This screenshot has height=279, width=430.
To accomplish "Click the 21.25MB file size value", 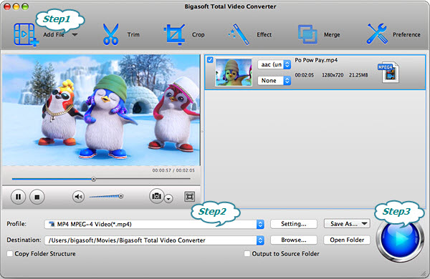I will 358,75.
